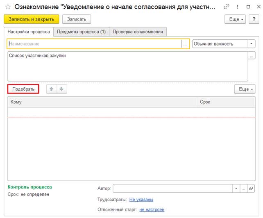This screenshot has width=263, height=218.
Task: Expand the Обычная важность dropdown
Action: click(x=251, y=44)
